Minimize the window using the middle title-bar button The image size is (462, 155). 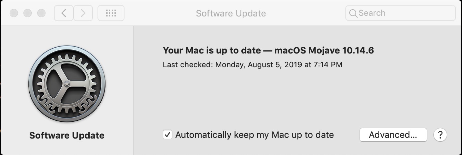point(28,13)
